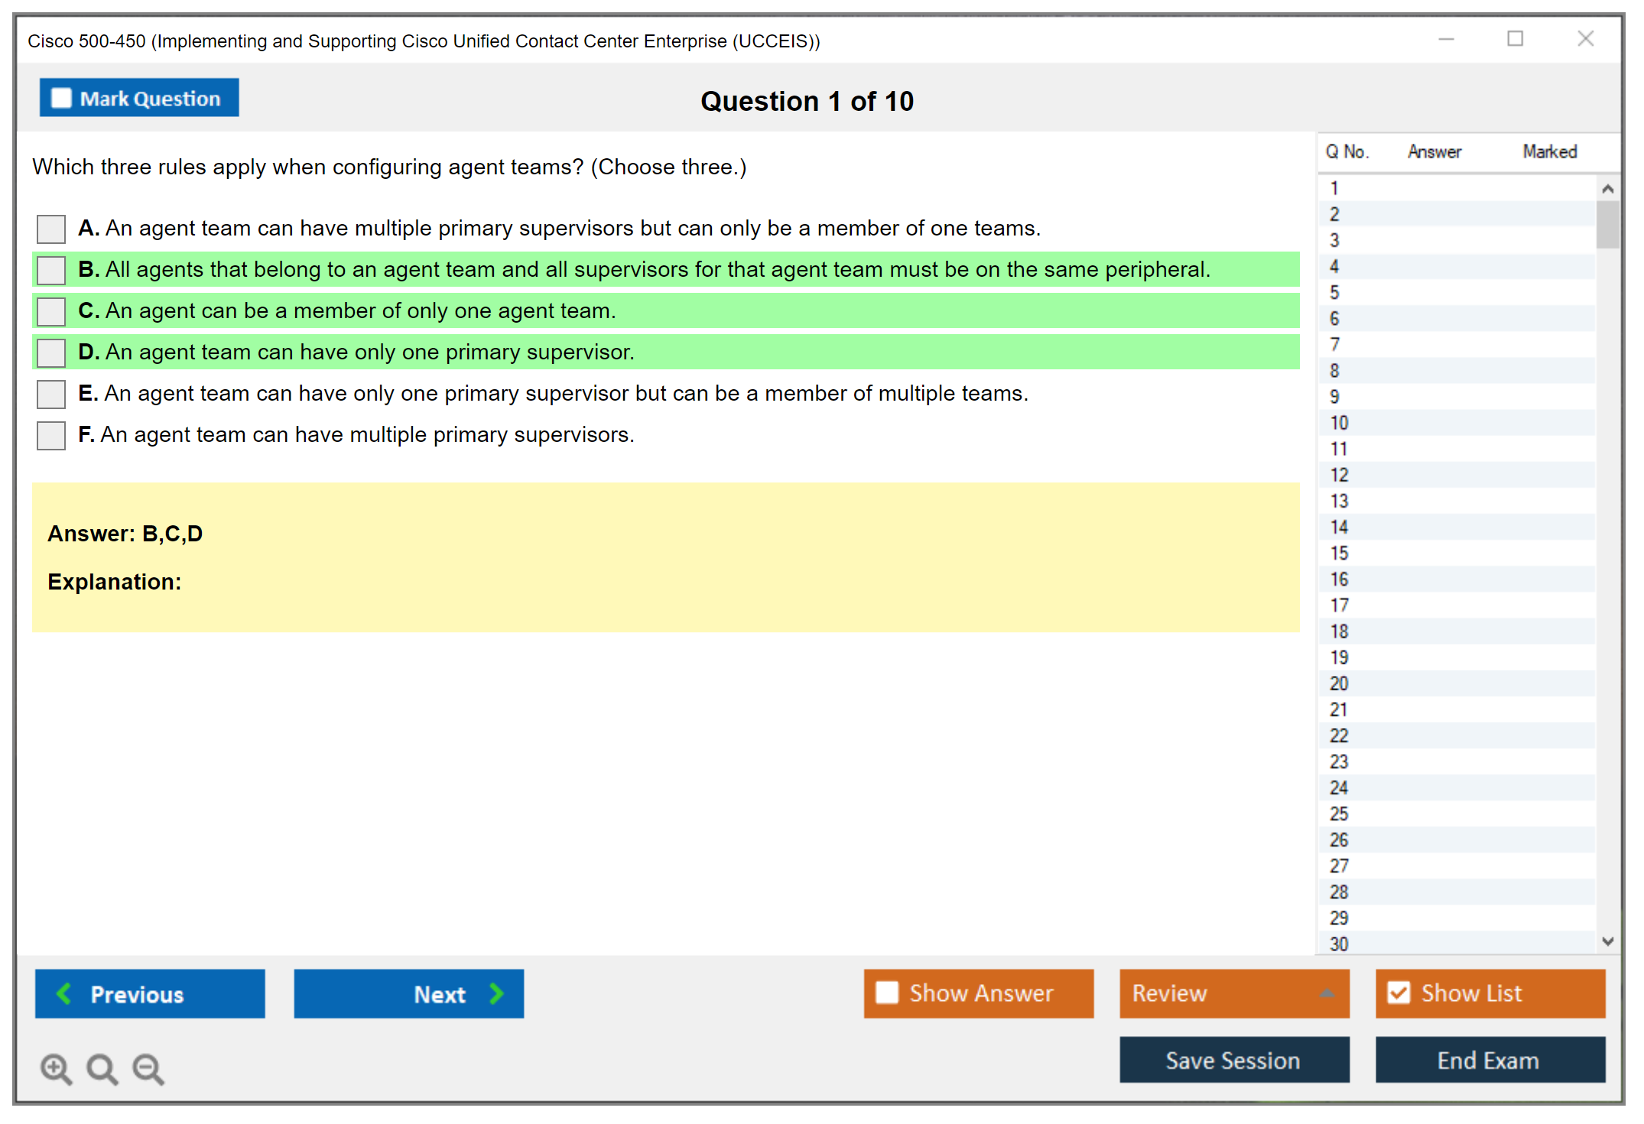Image resolution: width=1644 pixels, height=1124 pixels.
Task: Select option D checkbox
Action: (x=51, y=352)
